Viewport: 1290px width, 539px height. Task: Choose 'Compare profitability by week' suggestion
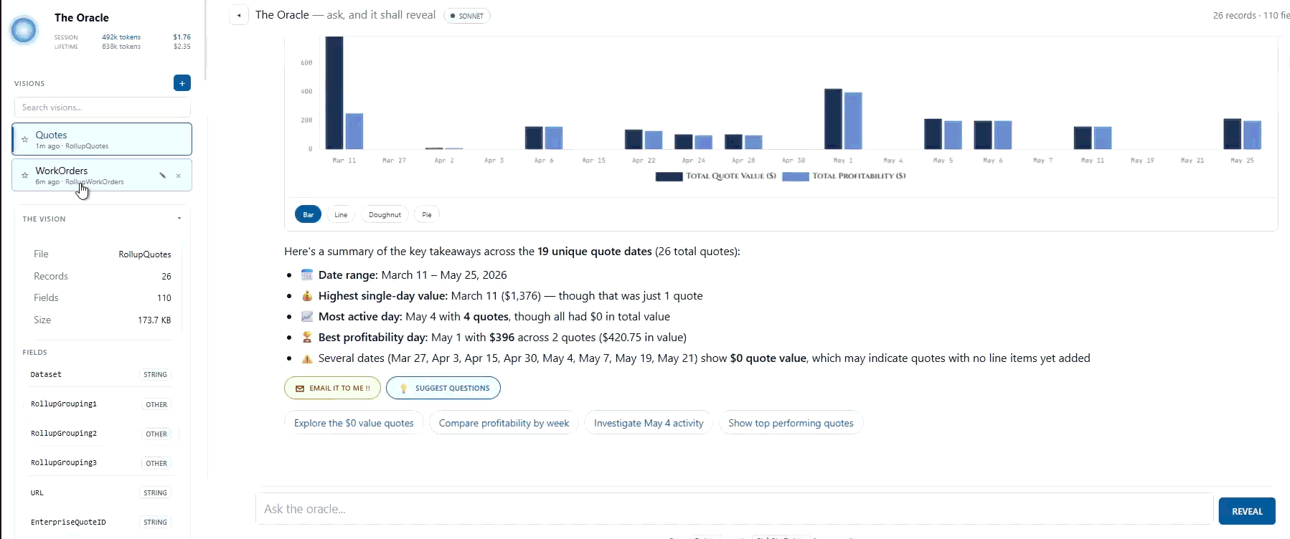(504, 423)
